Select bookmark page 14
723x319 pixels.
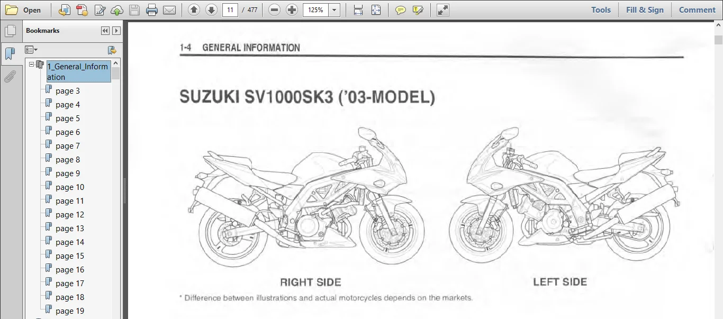(x=70, y=242)
